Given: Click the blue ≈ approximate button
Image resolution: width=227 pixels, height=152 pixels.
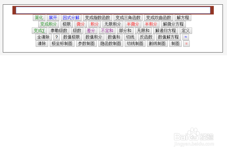Looking at the screenshot, I should click(186, 37).
